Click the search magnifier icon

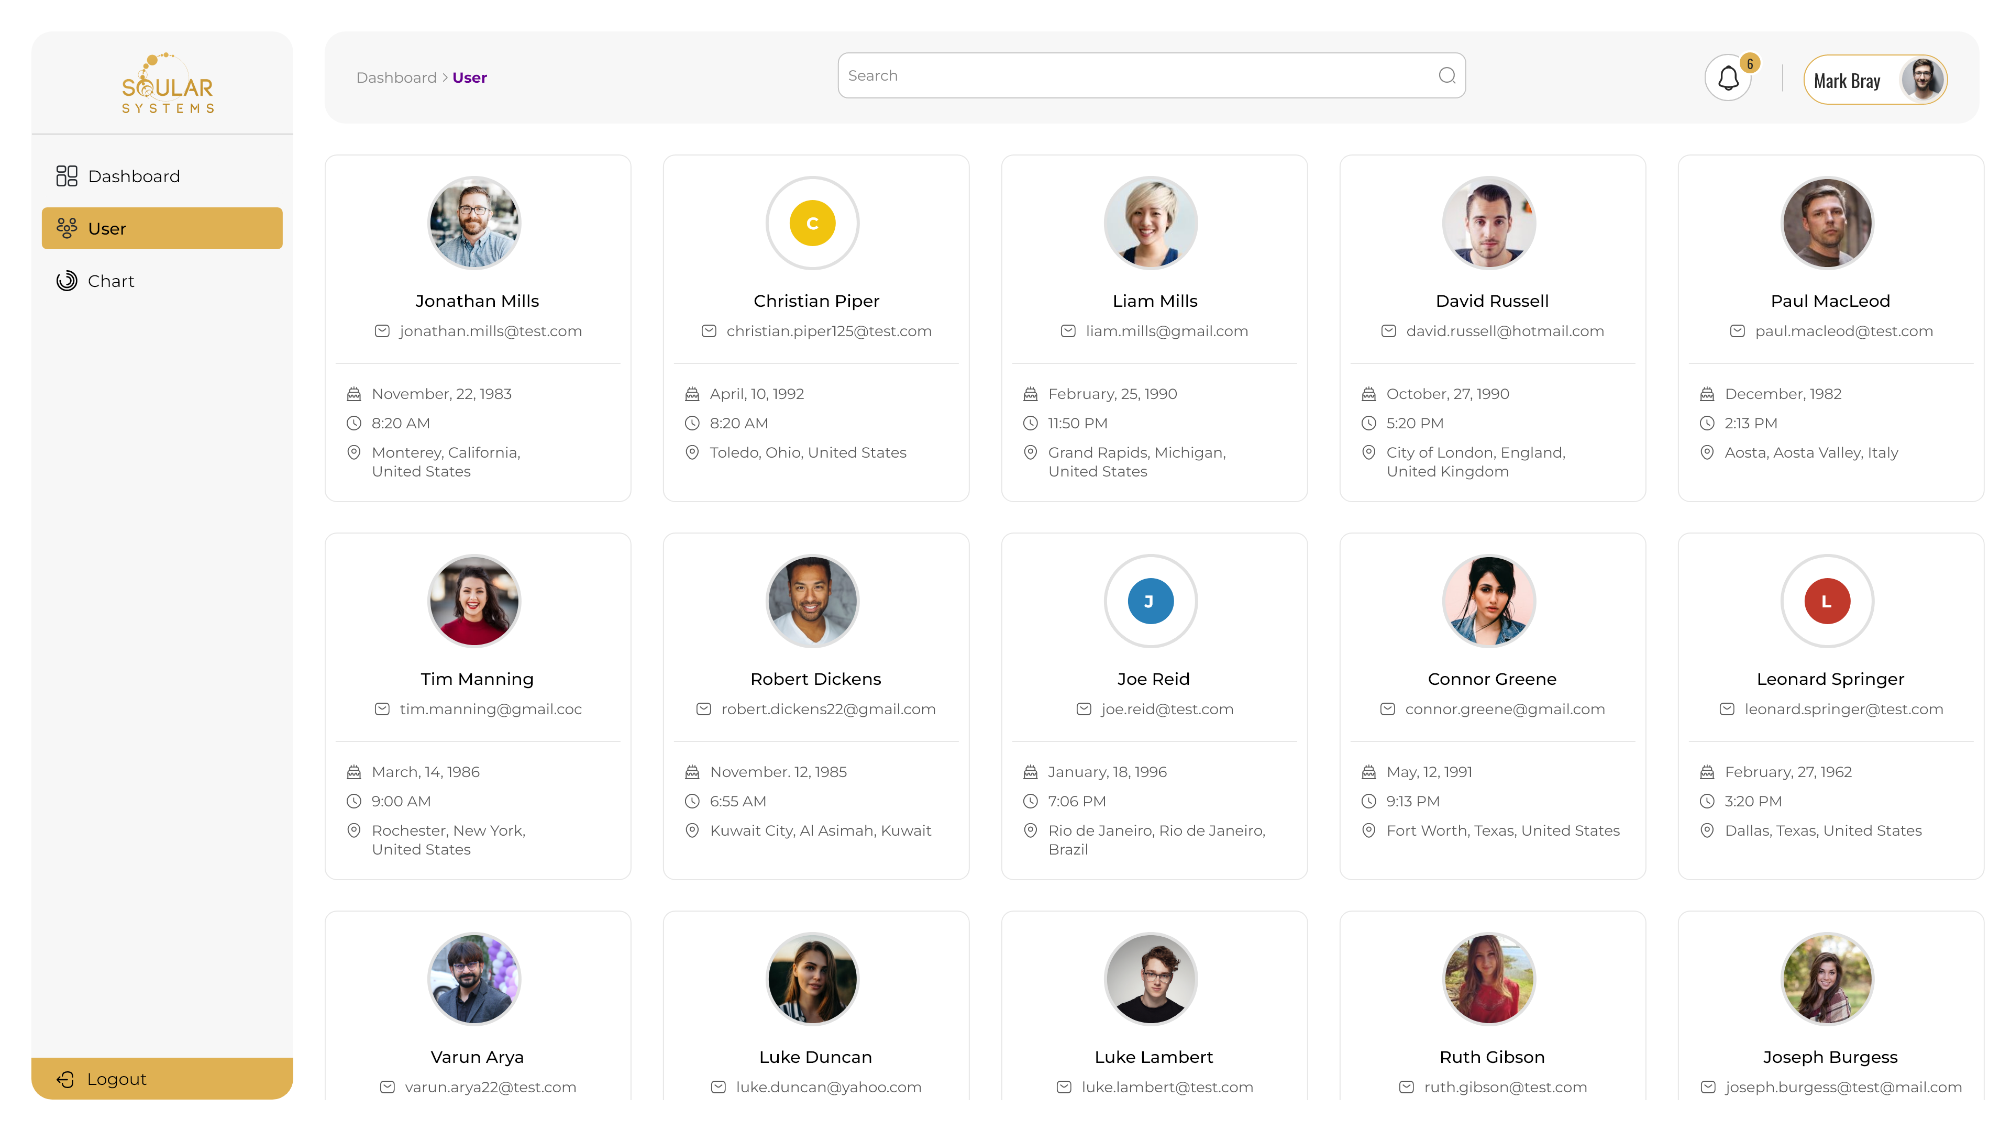[1446, 76]
